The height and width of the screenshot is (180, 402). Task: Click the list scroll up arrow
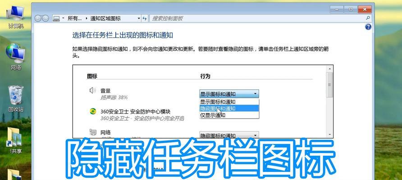(x=329, y=68)
